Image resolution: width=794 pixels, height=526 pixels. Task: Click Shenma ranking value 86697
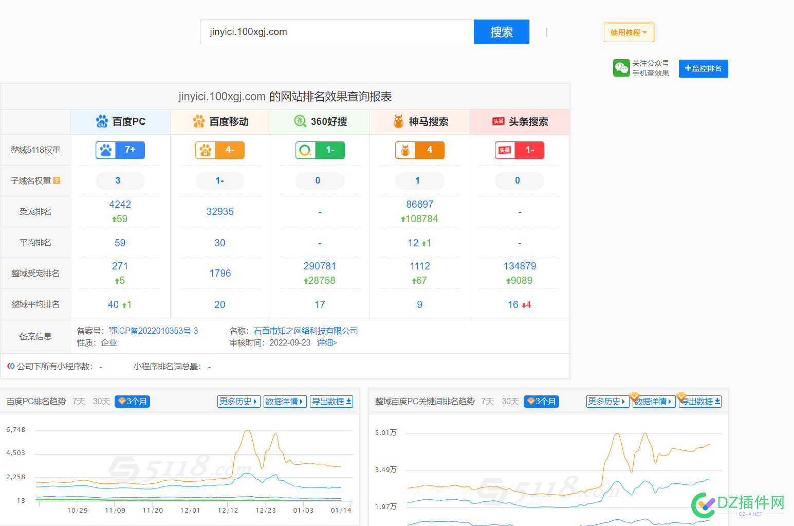(420, 204)
